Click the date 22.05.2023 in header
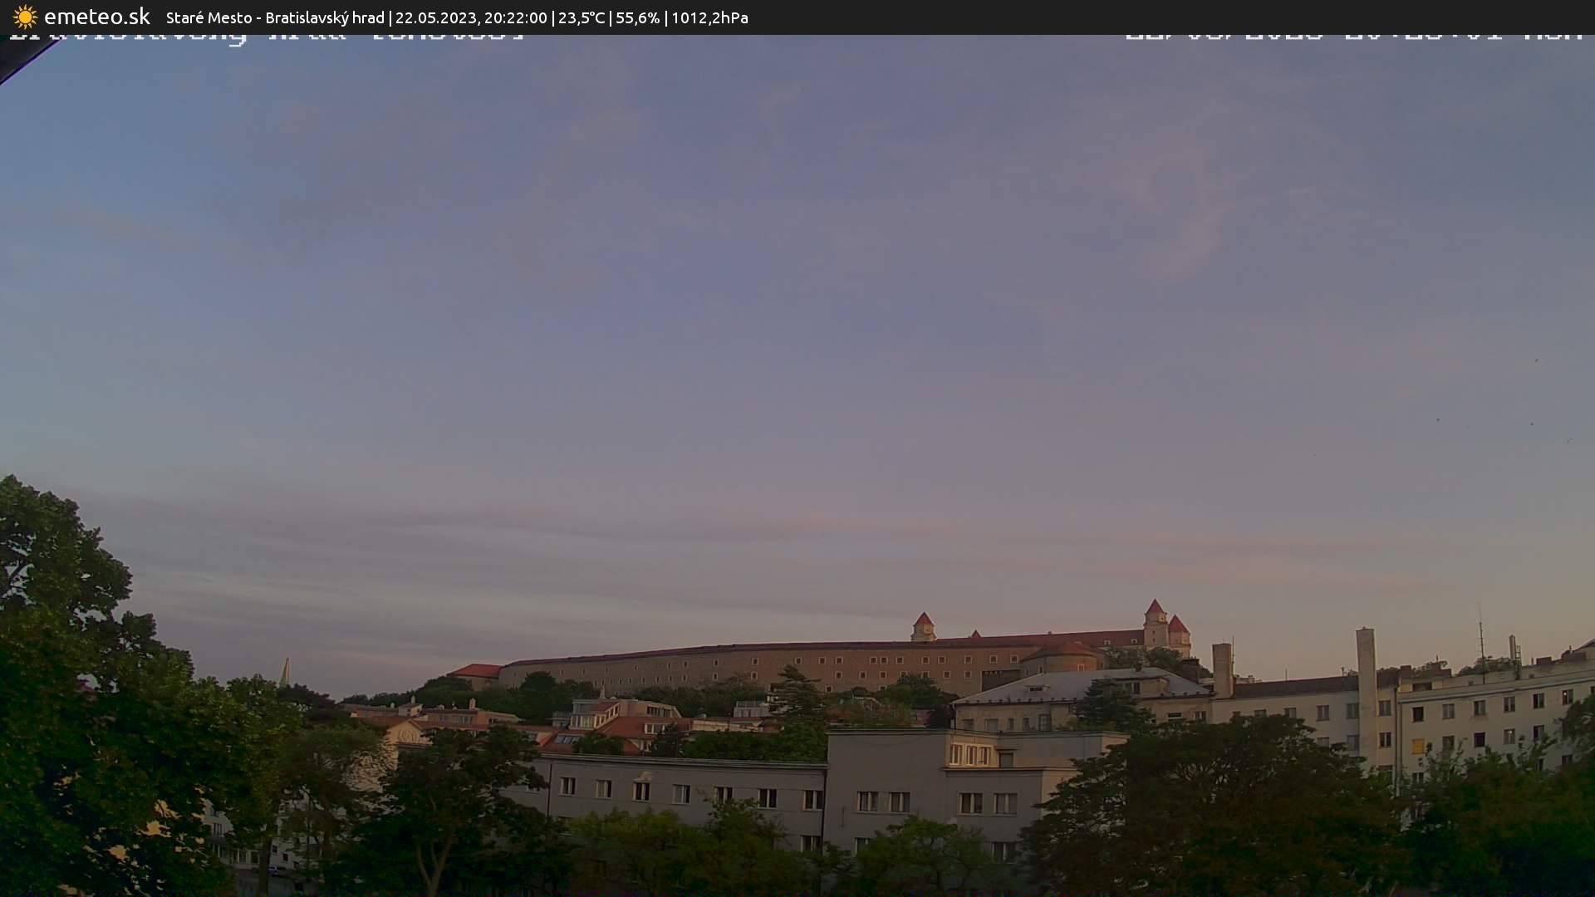Image resolution: width=1595 pixels, height=897 pixels. 436,17
